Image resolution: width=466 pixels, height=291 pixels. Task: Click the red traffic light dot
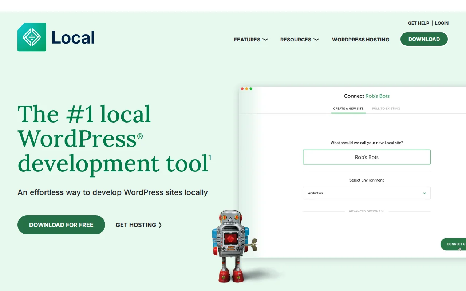(242, 88)
